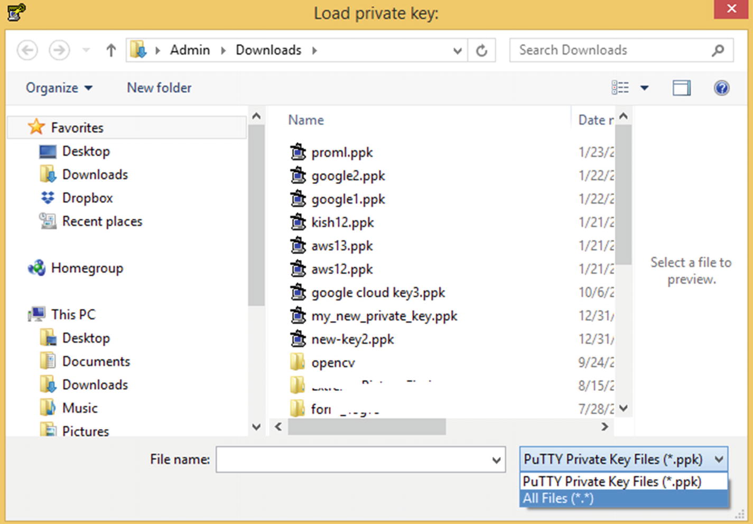Select the google1.ppk file
The width and height of the screenshot is (753, 524).
[x=348, y=199]
